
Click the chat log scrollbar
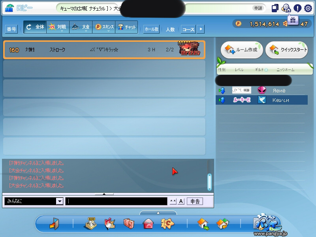209,181
